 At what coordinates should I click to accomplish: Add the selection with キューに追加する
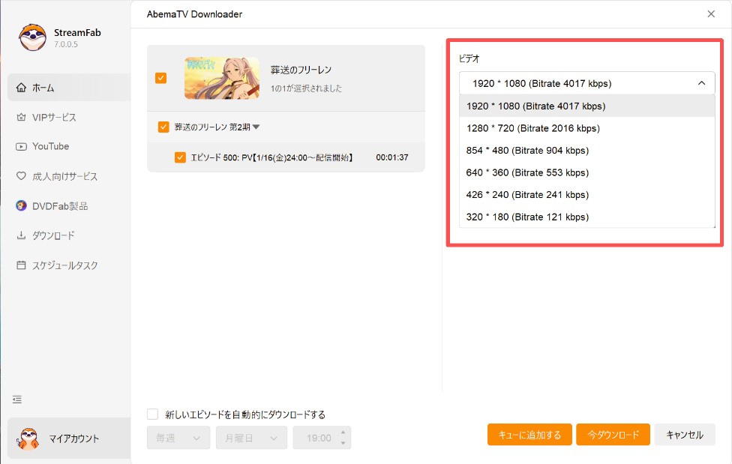529,434
